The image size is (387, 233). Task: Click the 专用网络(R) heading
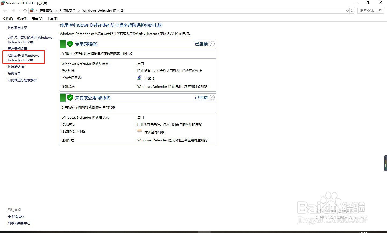[x=86, y=44]
